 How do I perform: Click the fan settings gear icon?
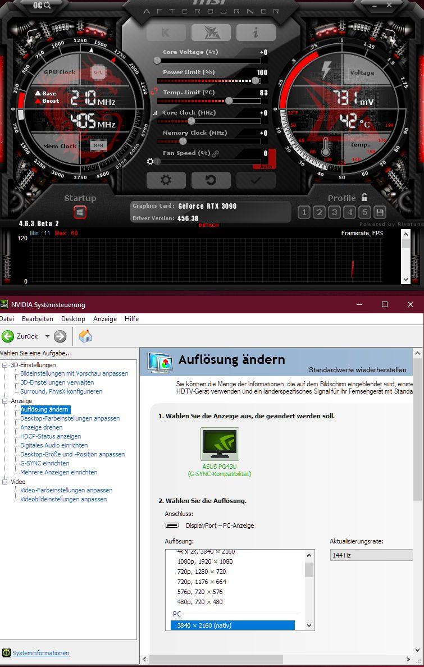[150, 162]
